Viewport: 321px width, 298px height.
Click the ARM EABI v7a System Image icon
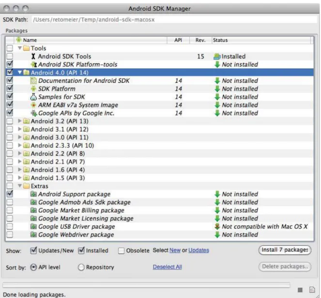click(33, 105)
